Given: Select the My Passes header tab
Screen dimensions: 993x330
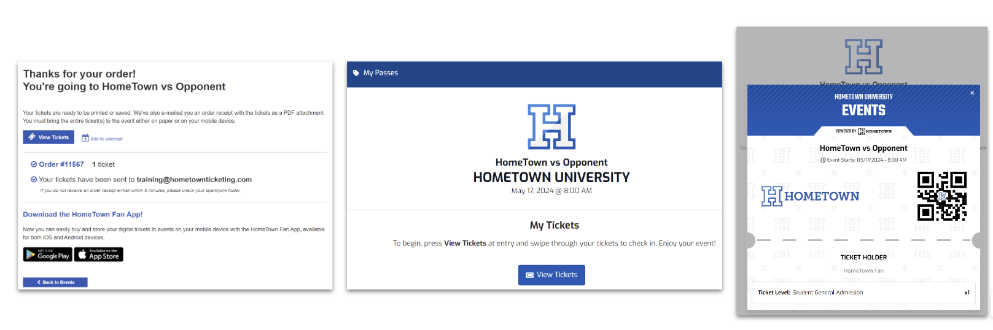Looking at the screenshot, I should click(381, 73).
